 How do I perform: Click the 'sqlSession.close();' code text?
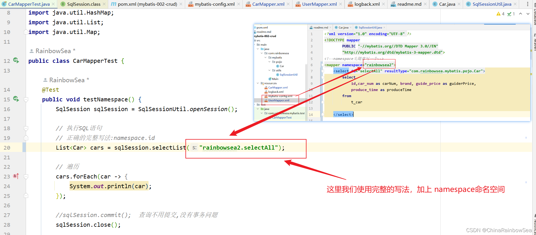[88, 225]
